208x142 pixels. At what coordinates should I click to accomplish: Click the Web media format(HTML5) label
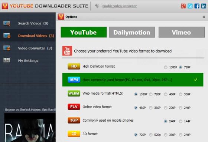pyautogui.click(x=103, y=94)
